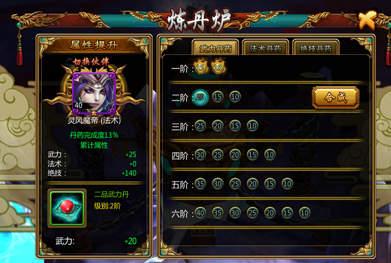
Task: Pick the highlighted 20 pill in 二阶 row
Action: tap(201, 97)
